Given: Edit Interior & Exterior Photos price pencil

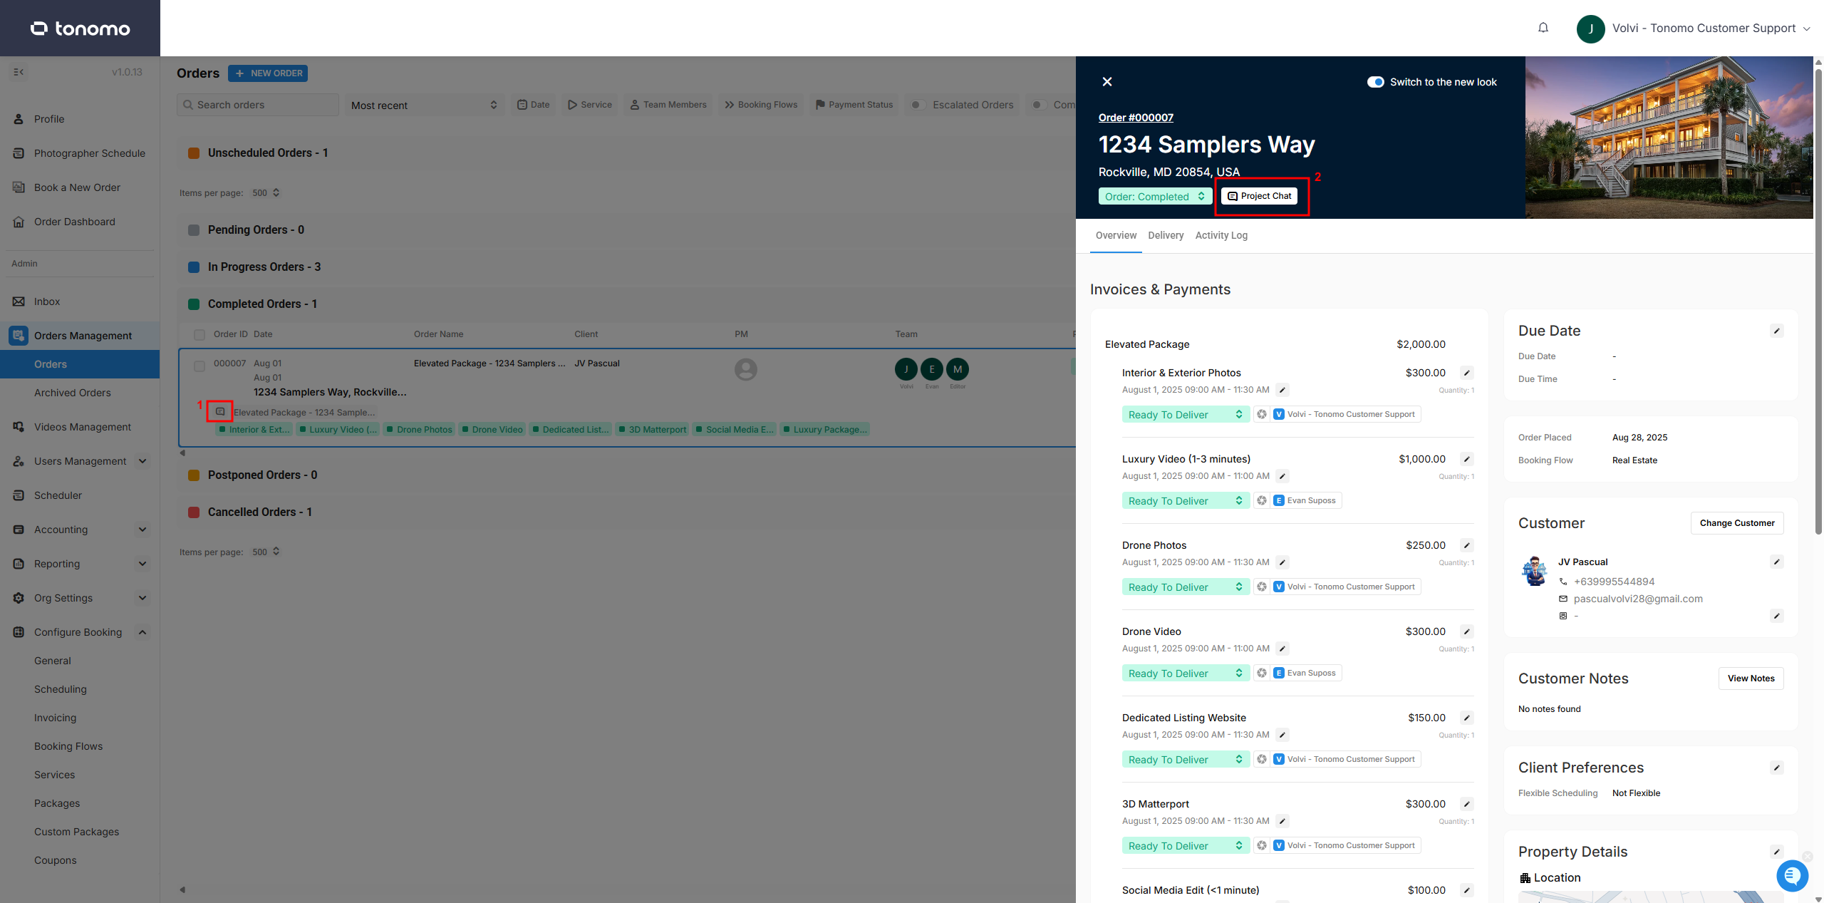Looking at the screenshot, I should (x=1467, y=373).
